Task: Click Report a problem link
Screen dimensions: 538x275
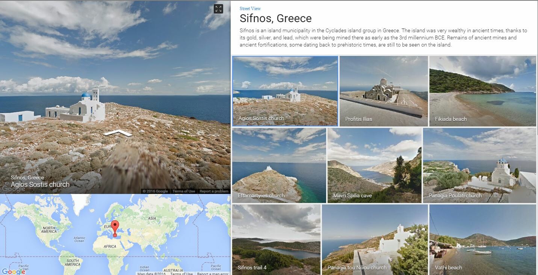Action: coord(214,191)
